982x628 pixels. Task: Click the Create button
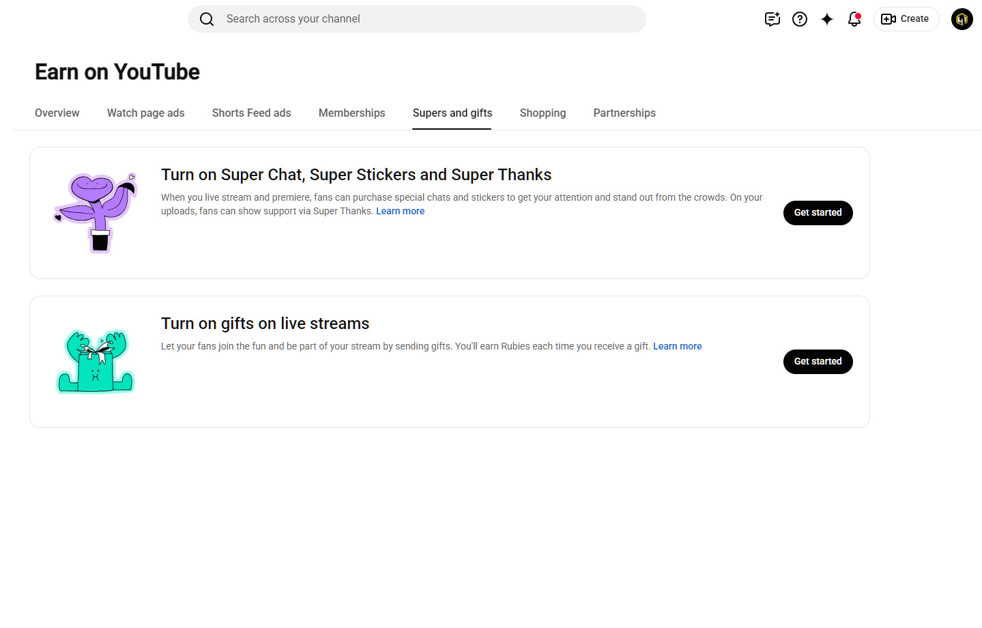(906, 19)
